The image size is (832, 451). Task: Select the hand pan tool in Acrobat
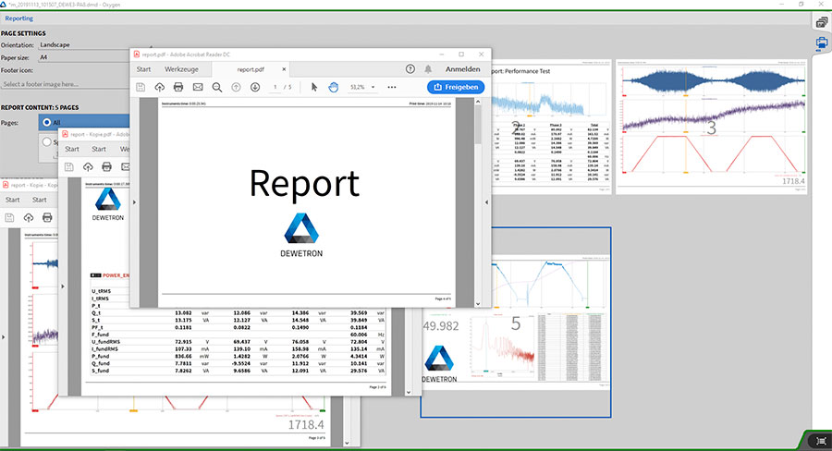[x=333, y=87]
